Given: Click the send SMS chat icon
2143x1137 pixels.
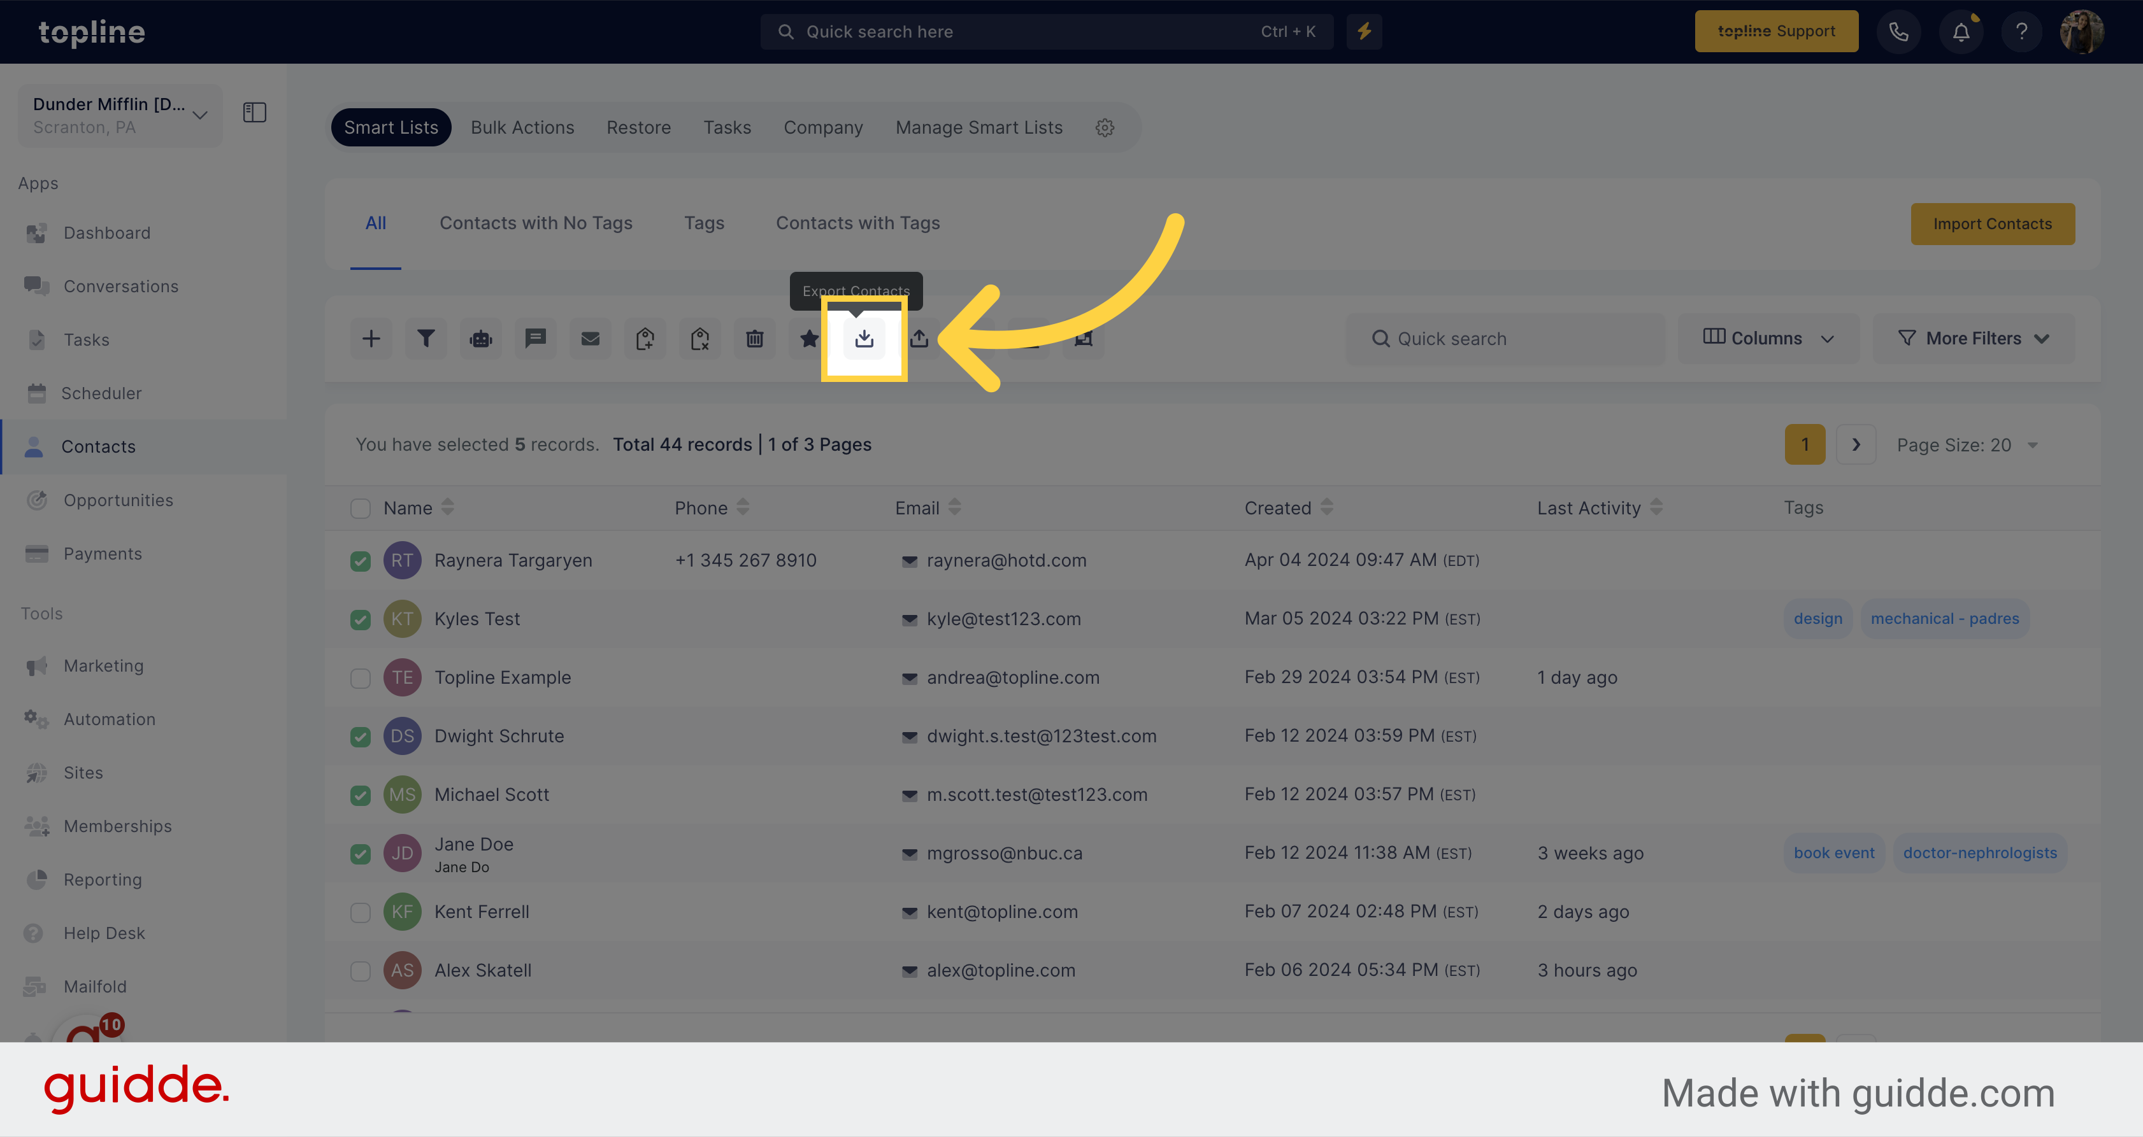Looking at the screenshot, I should point(535,338).
